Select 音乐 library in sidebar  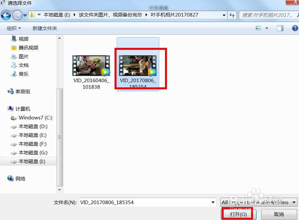click(20, 74)
